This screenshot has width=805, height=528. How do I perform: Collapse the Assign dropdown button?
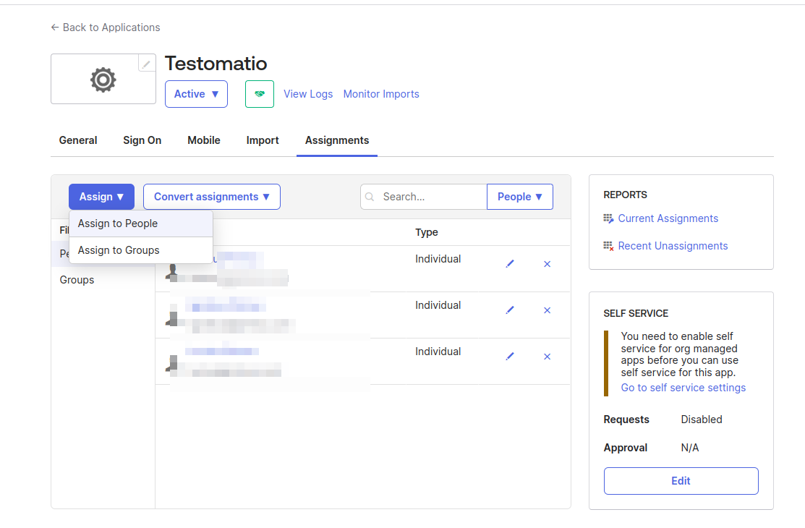(101, 197)
